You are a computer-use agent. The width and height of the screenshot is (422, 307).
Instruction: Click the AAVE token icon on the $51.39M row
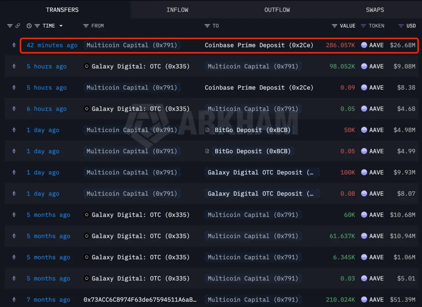coord(364,299)
